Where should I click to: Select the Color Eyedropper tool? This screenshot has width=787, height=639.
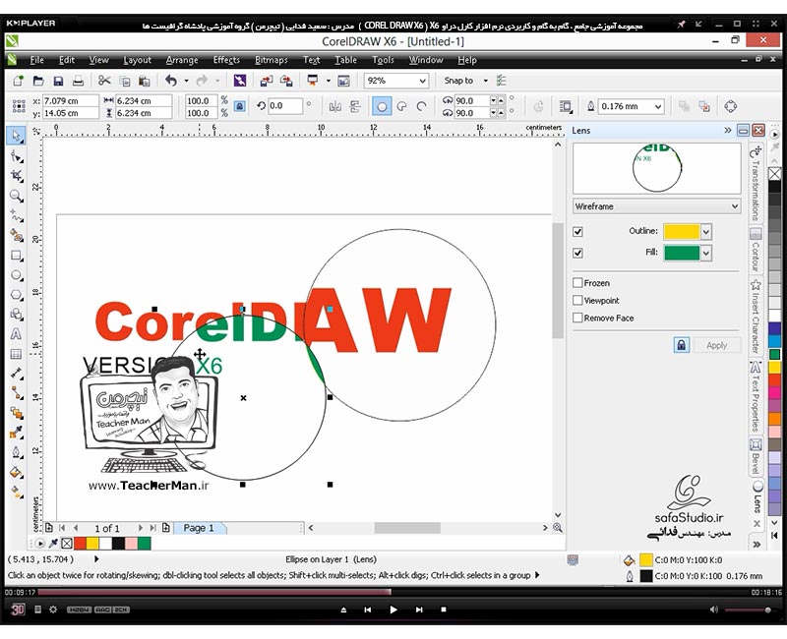point(17,433)
